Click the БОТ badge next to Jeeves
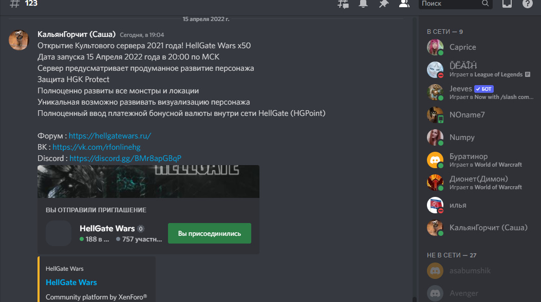 click(484, 89)
